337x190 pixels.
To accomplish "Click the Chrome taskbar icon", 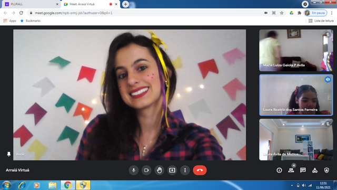I will pos(68,185).
